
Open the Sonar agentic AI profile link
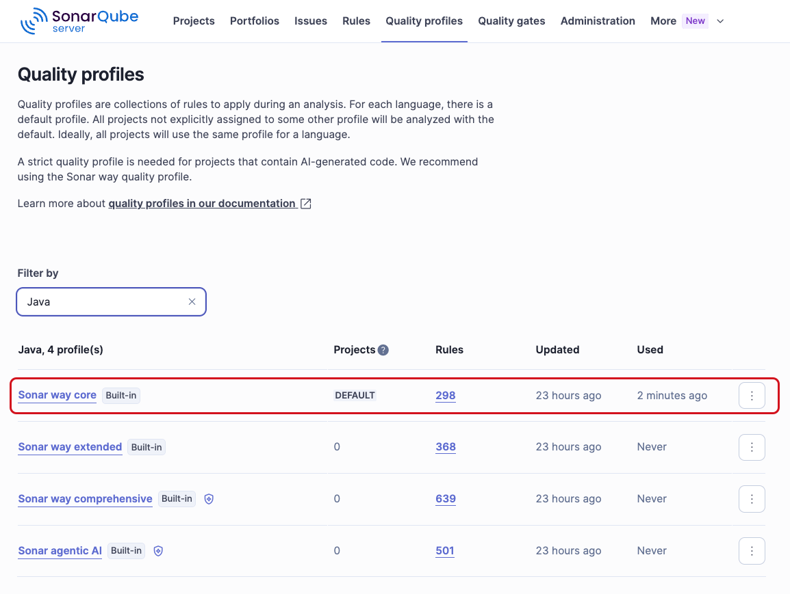(60, 551)
